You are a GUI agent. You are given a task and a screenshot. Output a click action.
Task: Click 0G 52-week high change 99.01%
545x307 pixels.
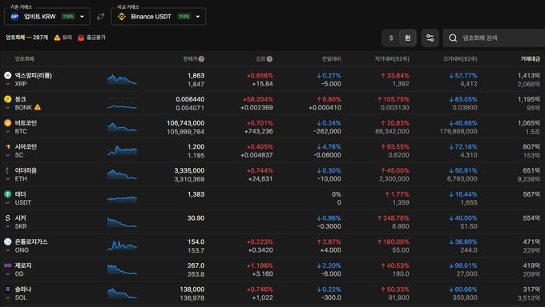(462, 265)
